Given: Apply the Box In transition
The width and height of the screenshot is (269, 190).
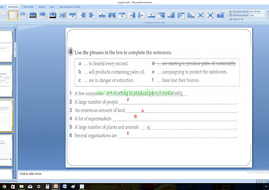Looking at the screenshot, I should (200, 15).
